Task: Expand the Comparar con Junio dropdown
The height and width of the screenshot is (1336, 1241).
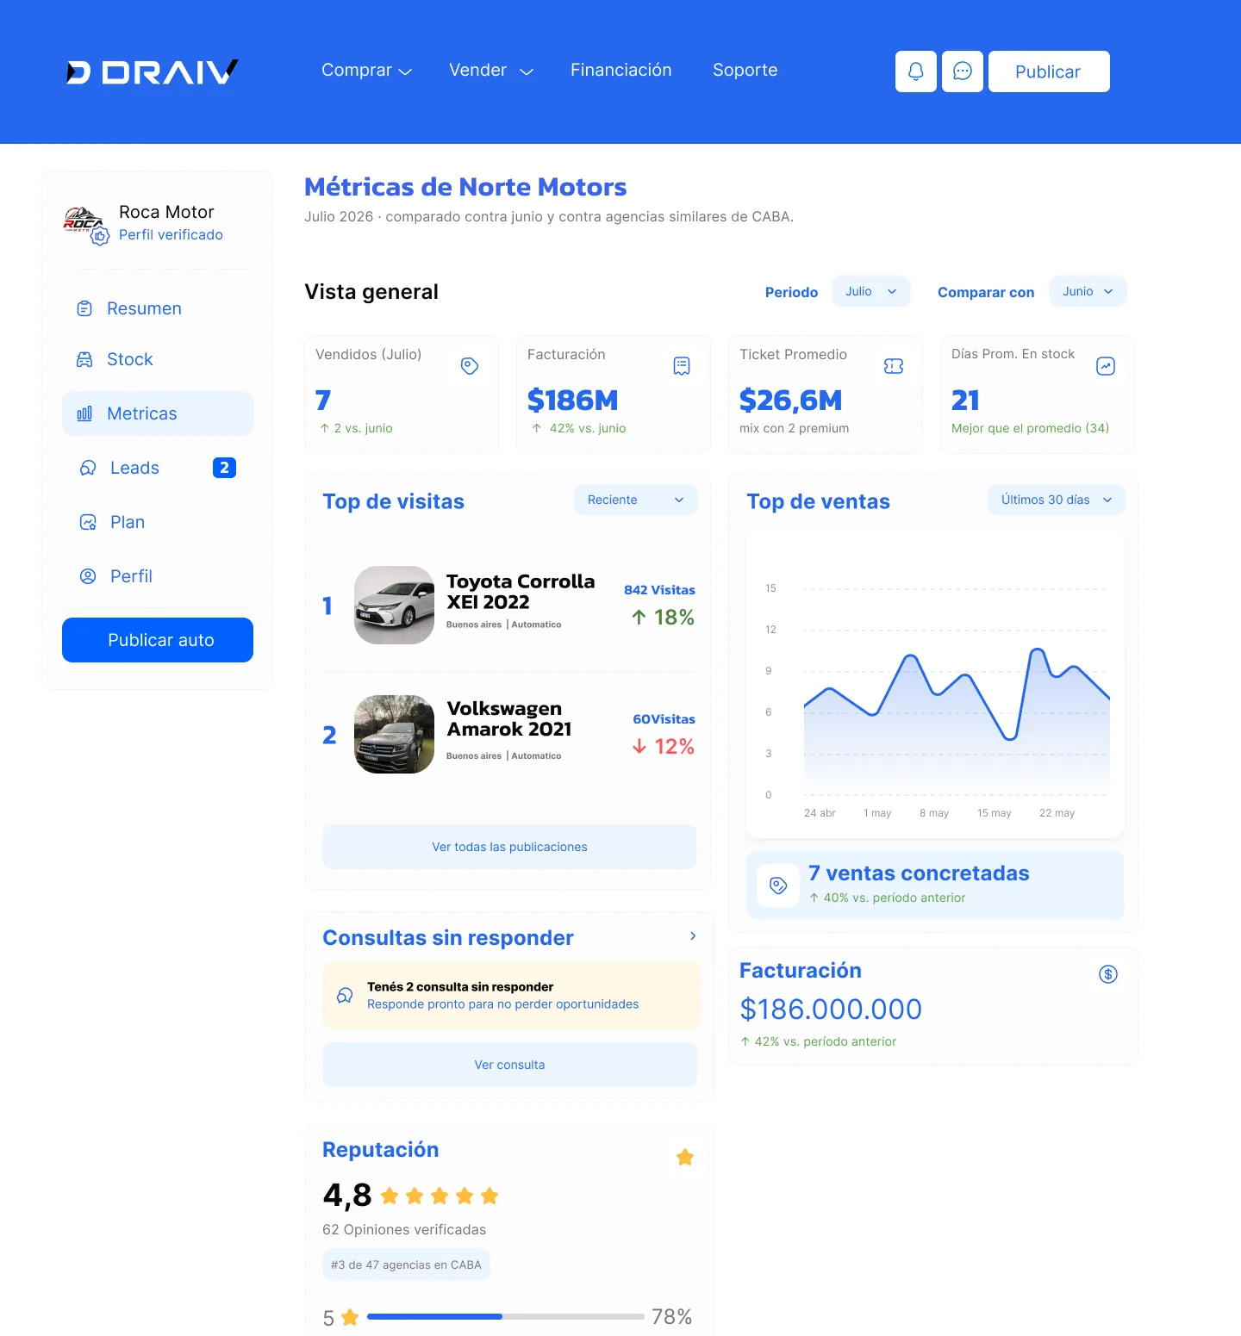Action: click(x=1088, y=291)
